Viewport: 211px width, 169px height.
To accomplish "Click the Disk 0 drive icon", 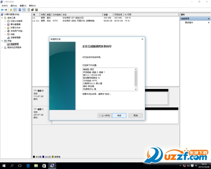I will (35, 90).
